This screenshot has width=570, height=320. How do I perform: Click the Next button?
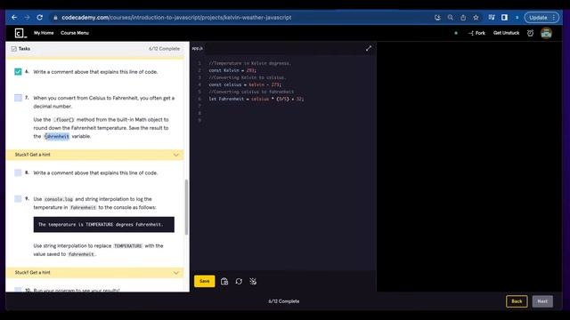(542, 301)
